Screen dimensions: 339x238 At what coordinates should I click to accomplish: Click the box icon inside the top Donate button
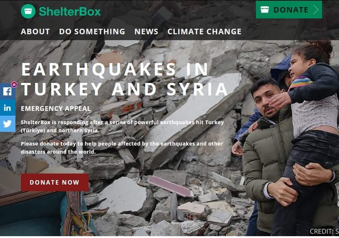(x=265, y=10)
